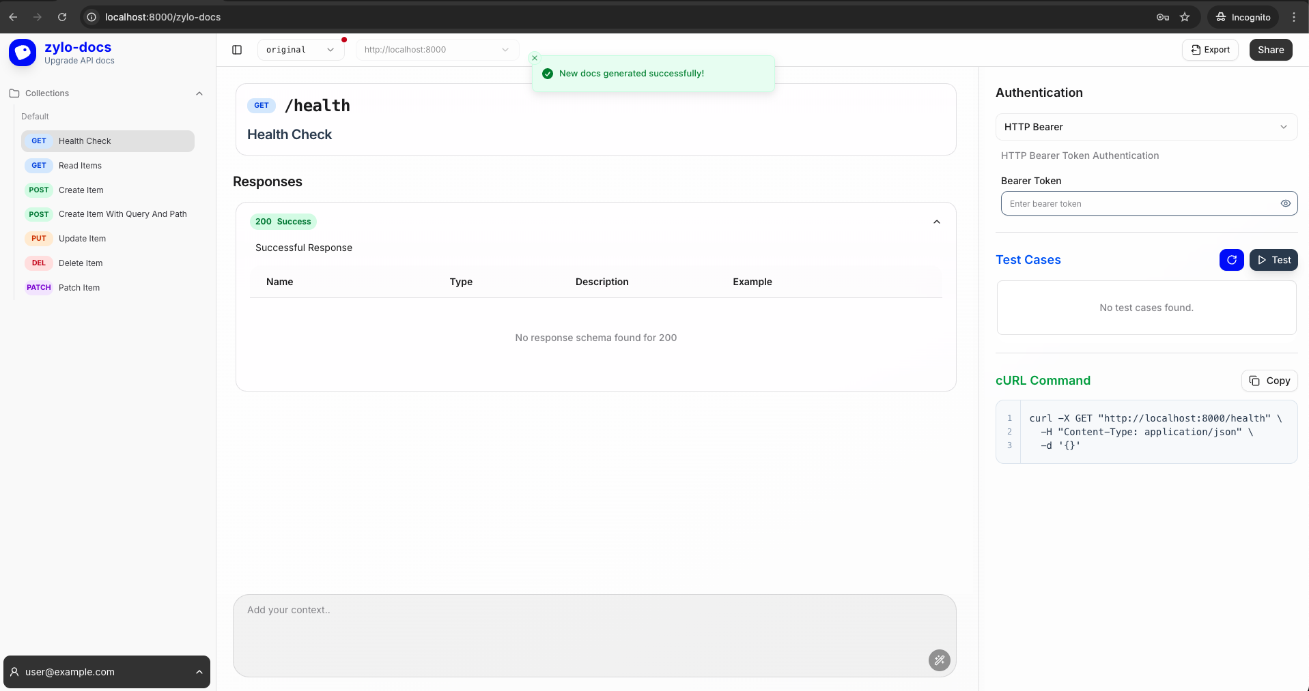Open the original version dropdown
This screenshot has height=691, width=1309.
click(x=300, y=50)
